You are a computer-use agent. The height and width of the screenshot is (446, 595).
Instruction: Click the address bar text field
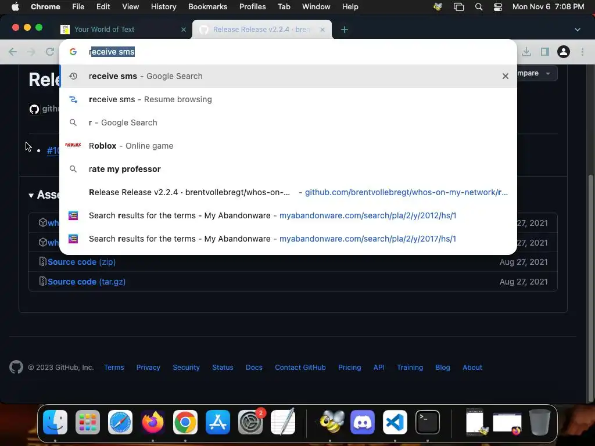(x=288, y=52)
